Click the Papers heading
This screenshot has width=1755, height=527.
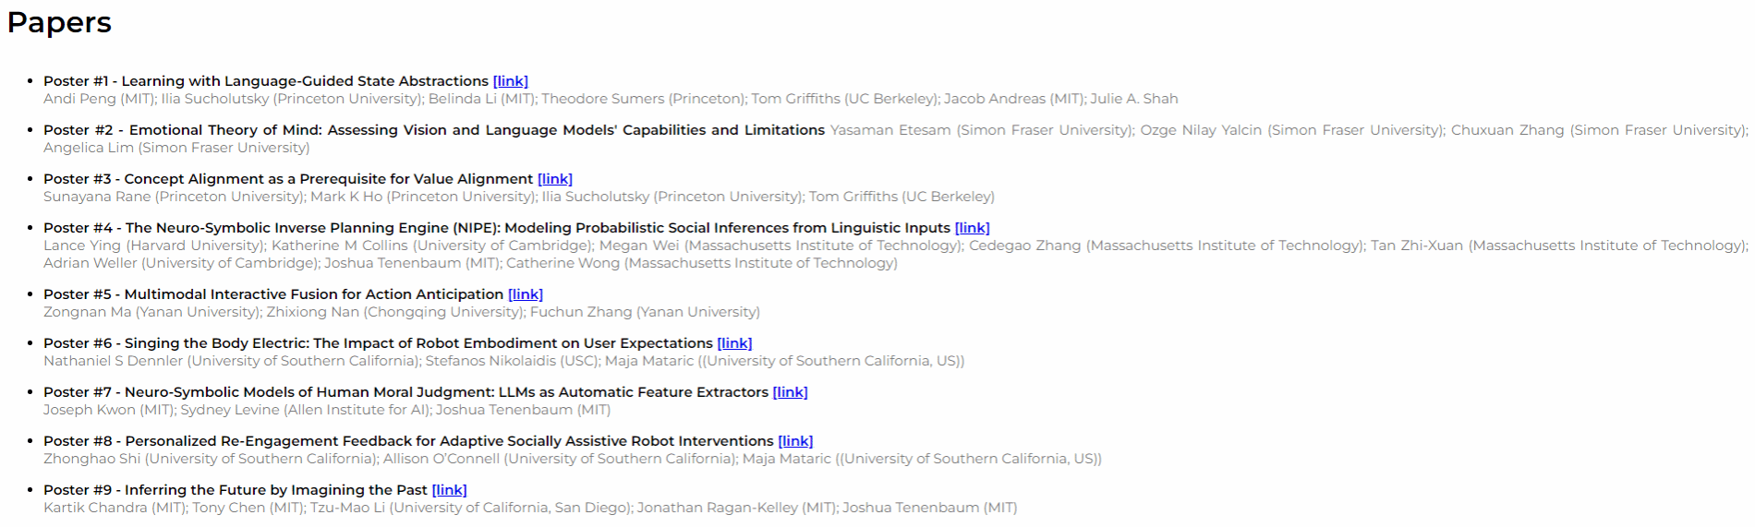coord(59,22)
